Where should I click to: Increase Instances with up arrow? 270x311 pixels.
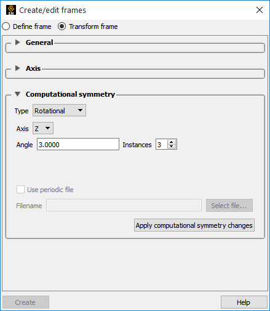pyautogui.click(x=172, y=142)
